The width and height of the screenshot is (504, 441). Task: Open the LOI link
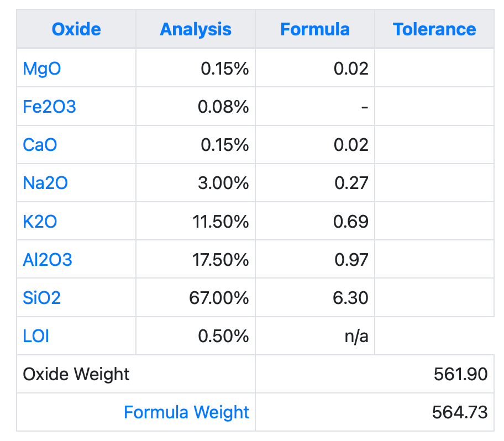36,336
